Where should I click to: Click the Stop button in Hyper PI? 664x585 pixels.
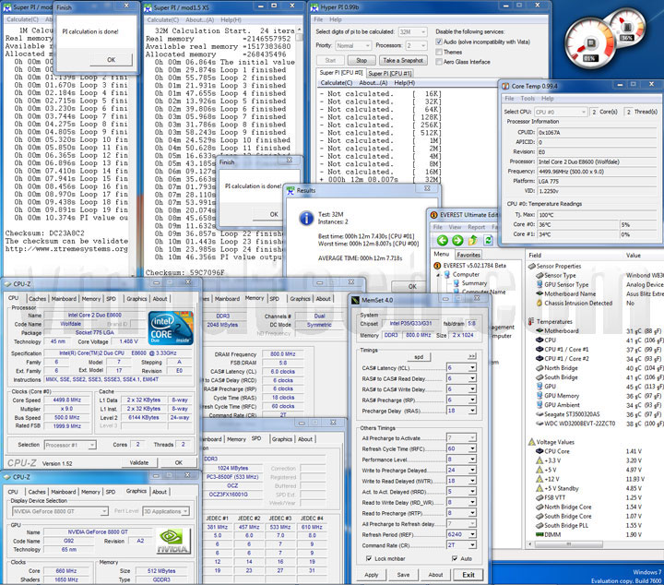point(362,61)
